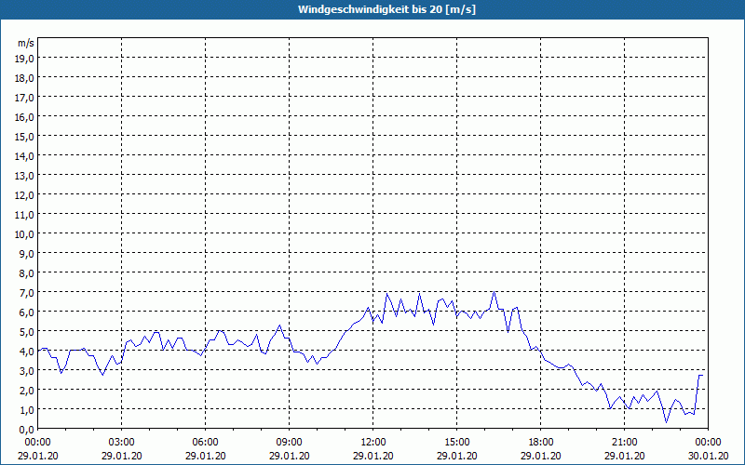Select the 14,0 y-axis label
This screenshot has width=745, height=465.
click(x=26, y=156)
